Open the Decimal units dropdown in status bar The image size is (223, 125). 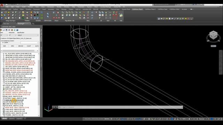point(202,119)
